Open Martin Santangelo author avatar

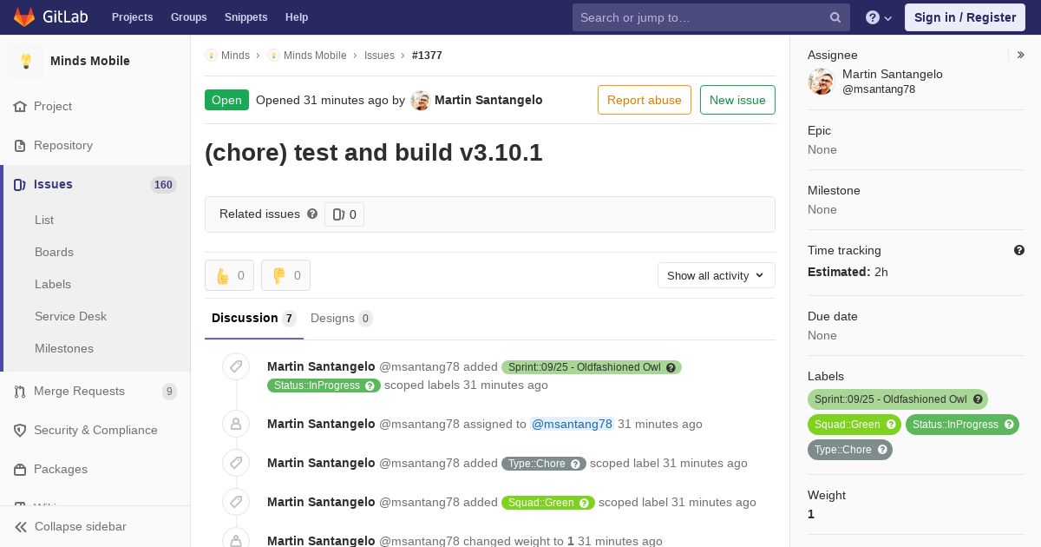pos(420,100)
